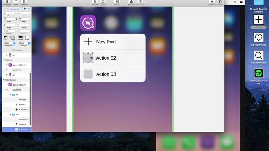Expand appicon 120x120 under 003_Start
This screenshot has height=151, width=269.
point(7,65)
